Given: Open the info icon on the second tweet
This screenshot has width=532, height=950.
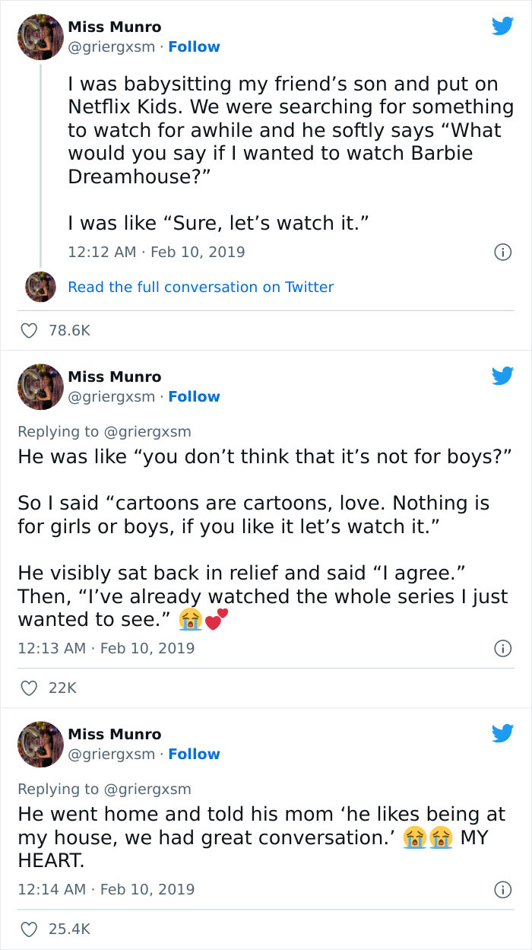Looking at the screenshot, I should [x=503, y=648].
